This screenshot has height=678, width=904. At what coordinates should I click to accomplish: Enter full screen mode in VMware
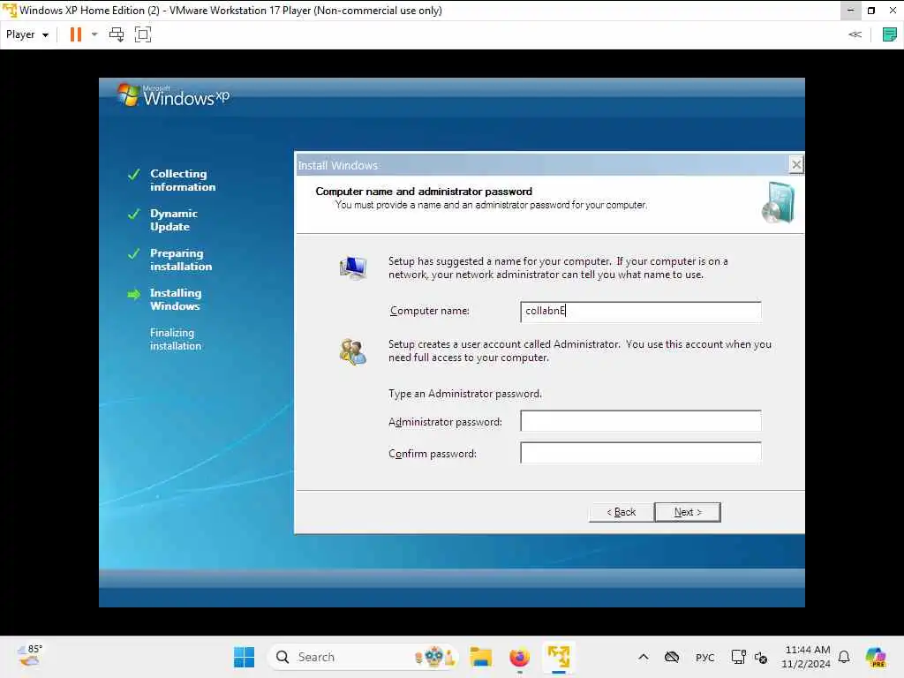(143, 34)
